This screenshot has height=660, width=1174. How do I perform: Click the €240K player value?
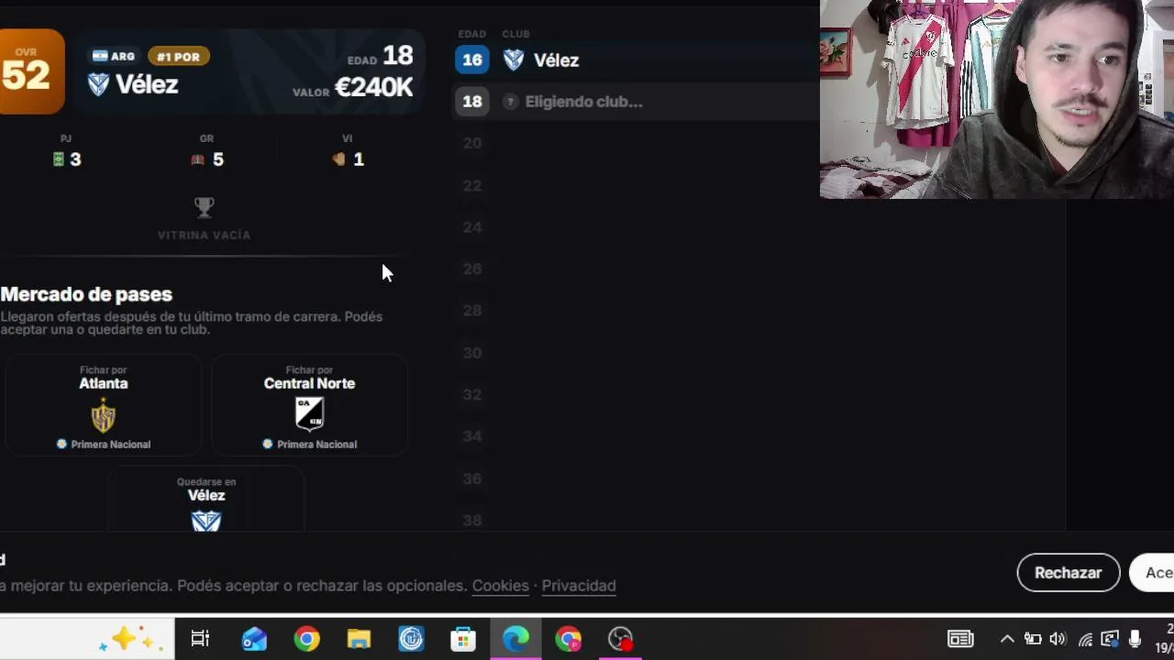pyautogui.click(x=374, y=87)
